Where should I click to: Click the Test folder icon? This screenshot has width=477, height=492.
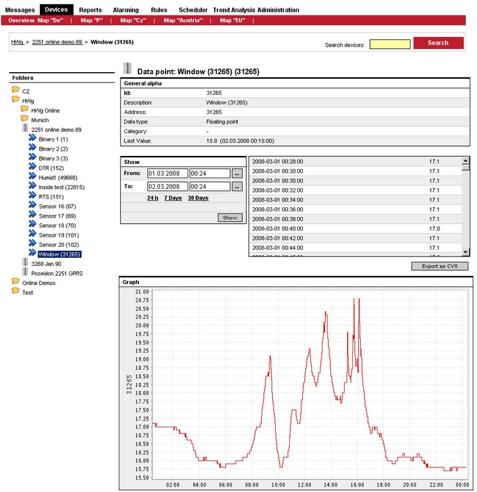15,291
